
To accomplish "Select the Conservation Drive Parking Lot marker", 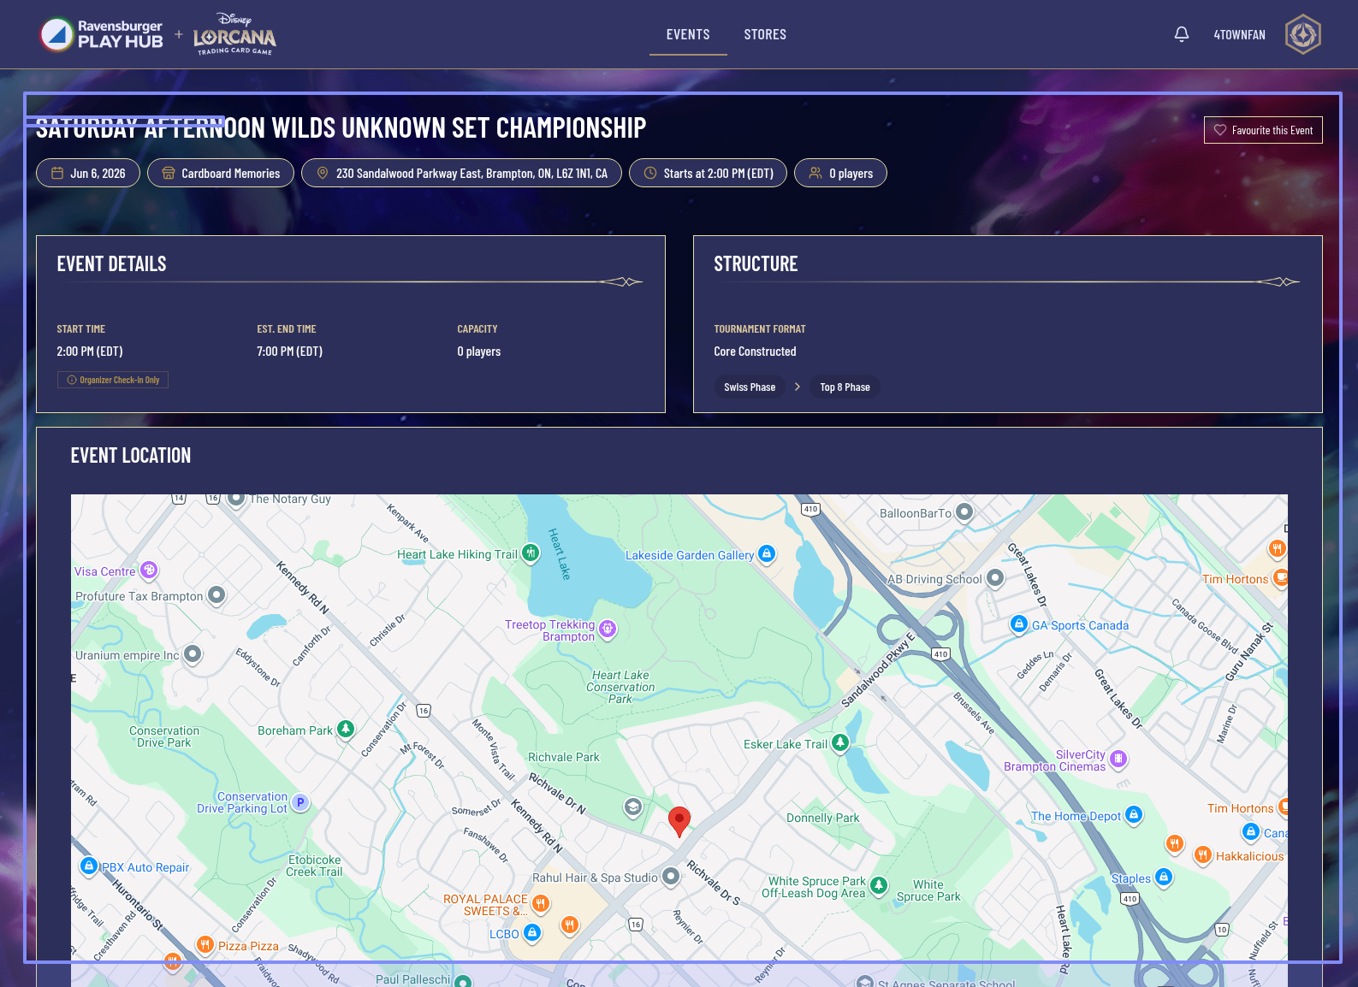I will tap(300, 802).
